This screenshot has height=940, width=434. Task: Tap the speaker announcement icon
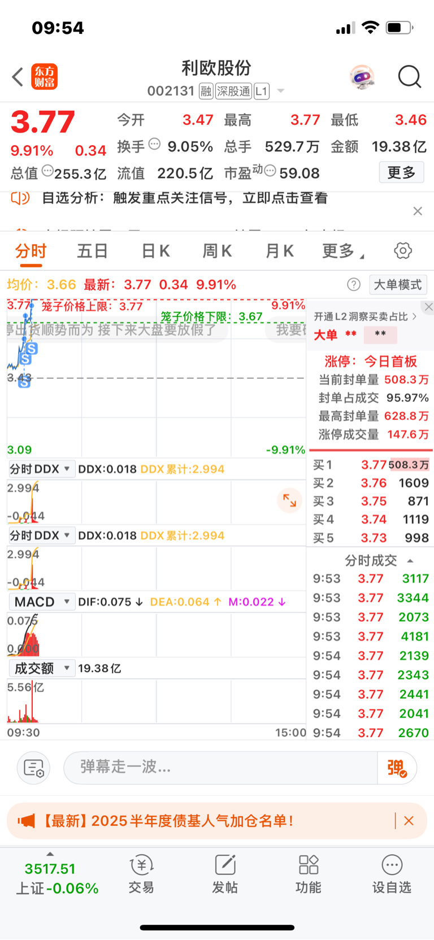click(x=20, y=198)
